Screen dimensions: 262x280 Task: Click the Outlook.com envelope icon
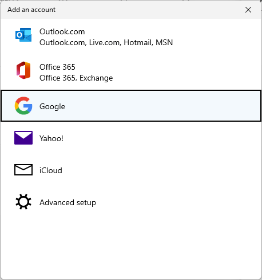tap(23, 35)
